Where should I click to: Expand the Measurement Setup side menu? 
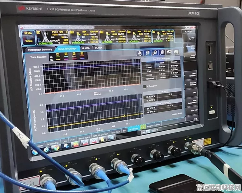[190, 47]
